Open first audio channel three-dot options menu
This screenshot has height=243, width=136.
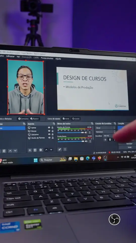[x=90, y=132]
